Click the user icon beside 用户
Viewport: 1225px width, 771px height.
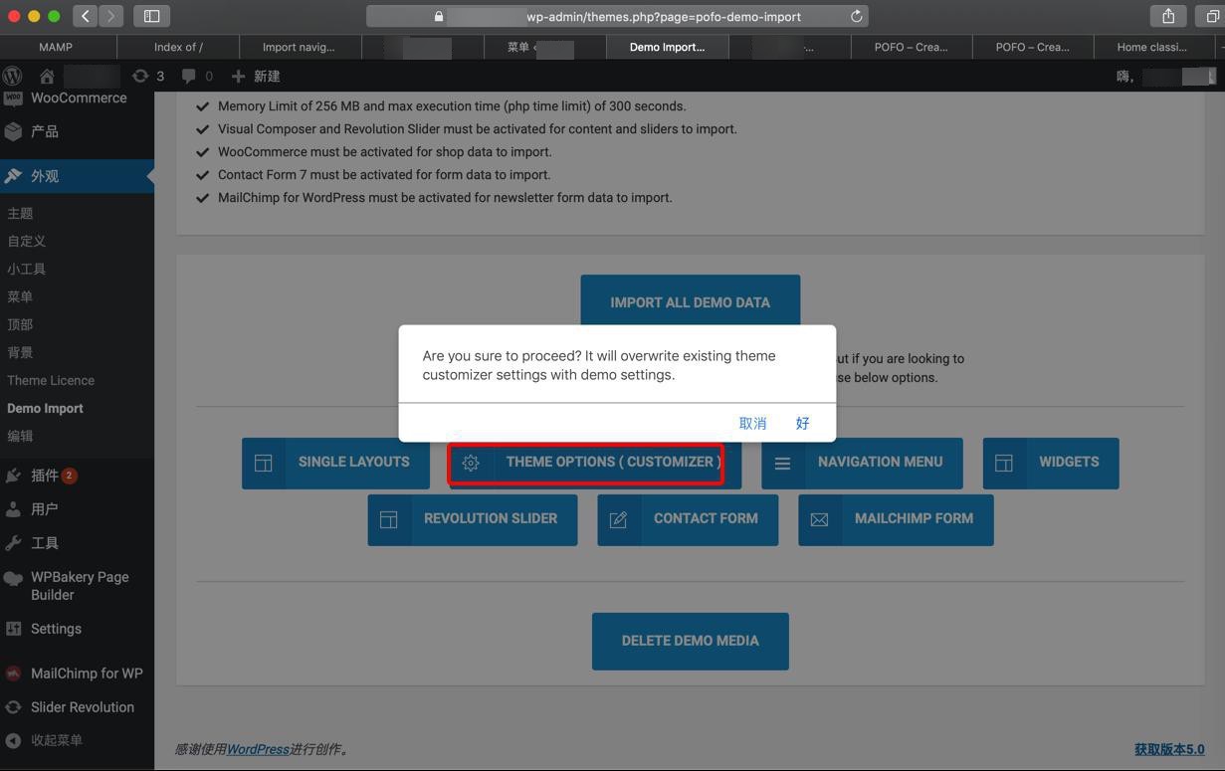[x=13, y=509]
